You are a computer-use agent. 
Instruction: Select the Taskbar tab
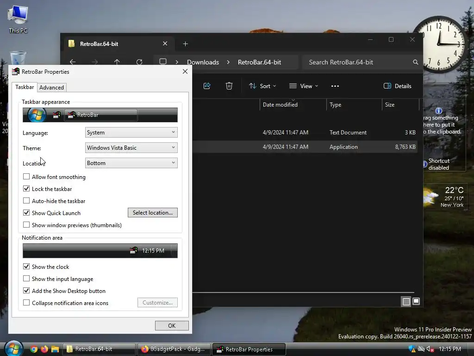(25, 87)
